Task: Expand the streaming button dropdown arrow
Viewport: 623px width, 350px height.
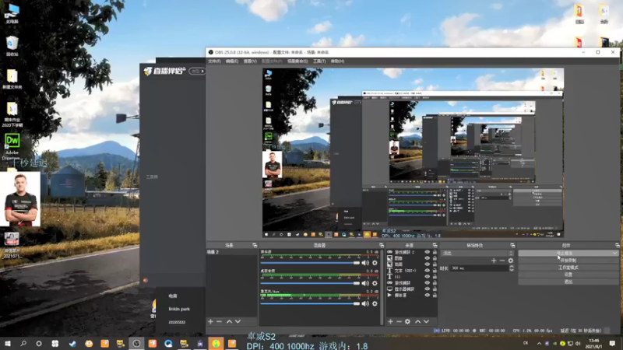Action: [614, 253]
